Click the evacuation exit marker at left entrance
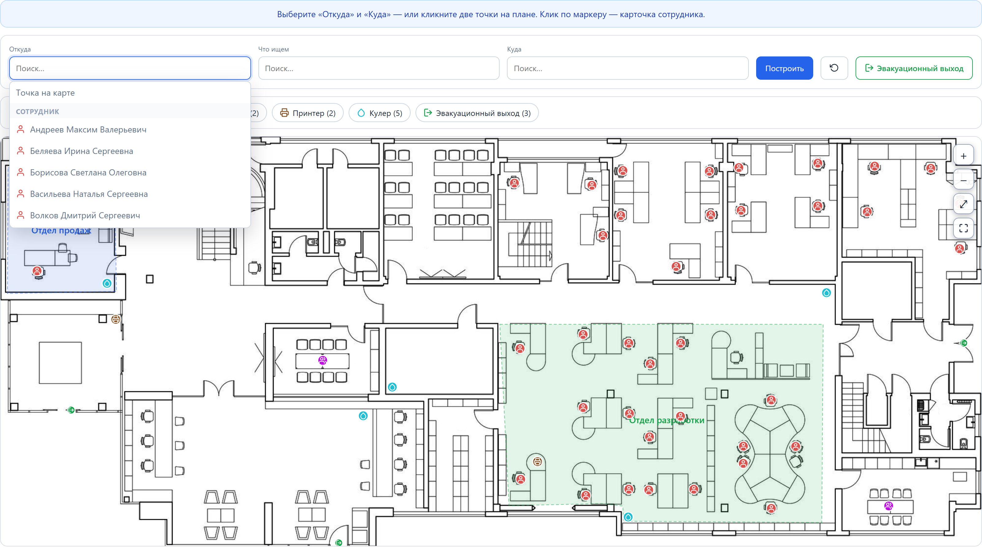 [71, 410]
